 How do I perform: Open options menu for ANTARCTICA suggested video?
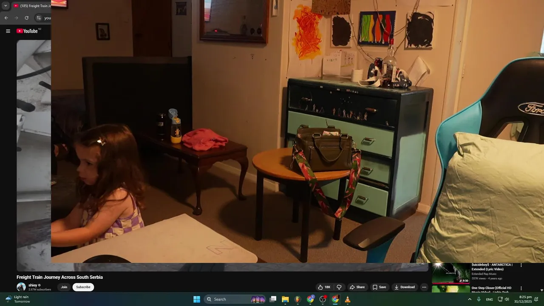point(521,265)
